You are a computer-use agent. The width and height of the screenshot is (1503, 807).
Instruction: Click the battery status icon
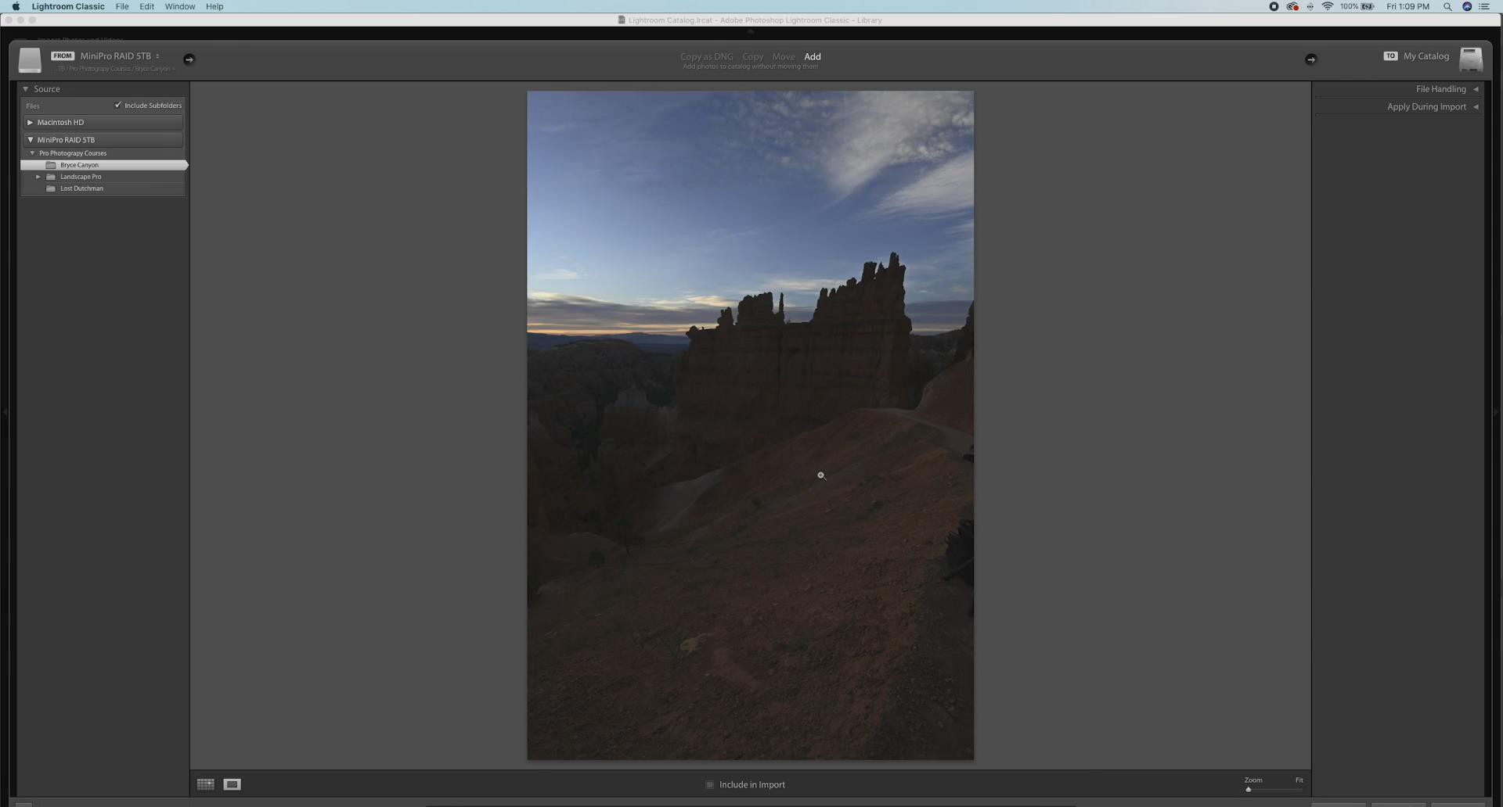[1368, 6]
